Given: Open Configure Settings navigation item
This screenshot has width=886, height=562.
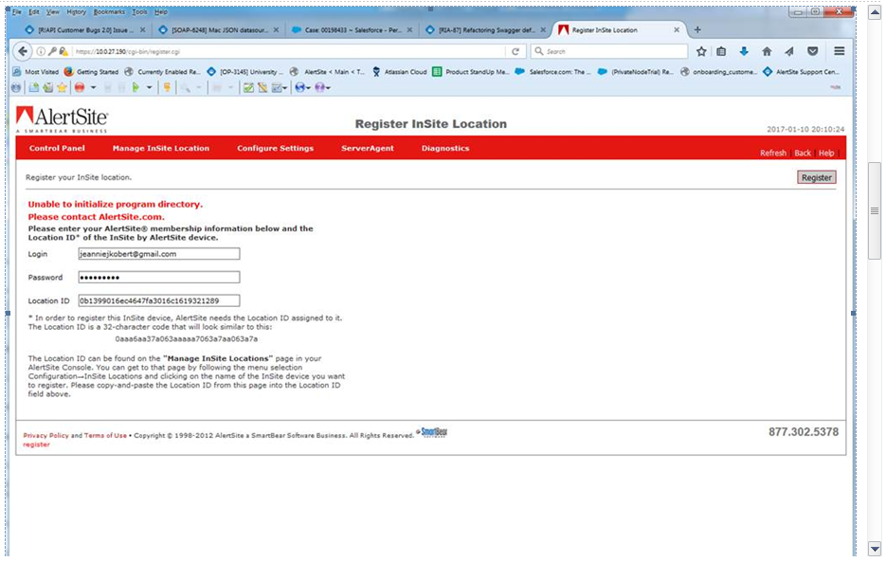Looking at the screenshot, I should point(275,148).
